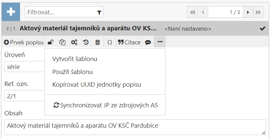This screenshot has width=270, height=139.
Task: Click the unlock padlock icon
Action: click(x=50, y=42)
